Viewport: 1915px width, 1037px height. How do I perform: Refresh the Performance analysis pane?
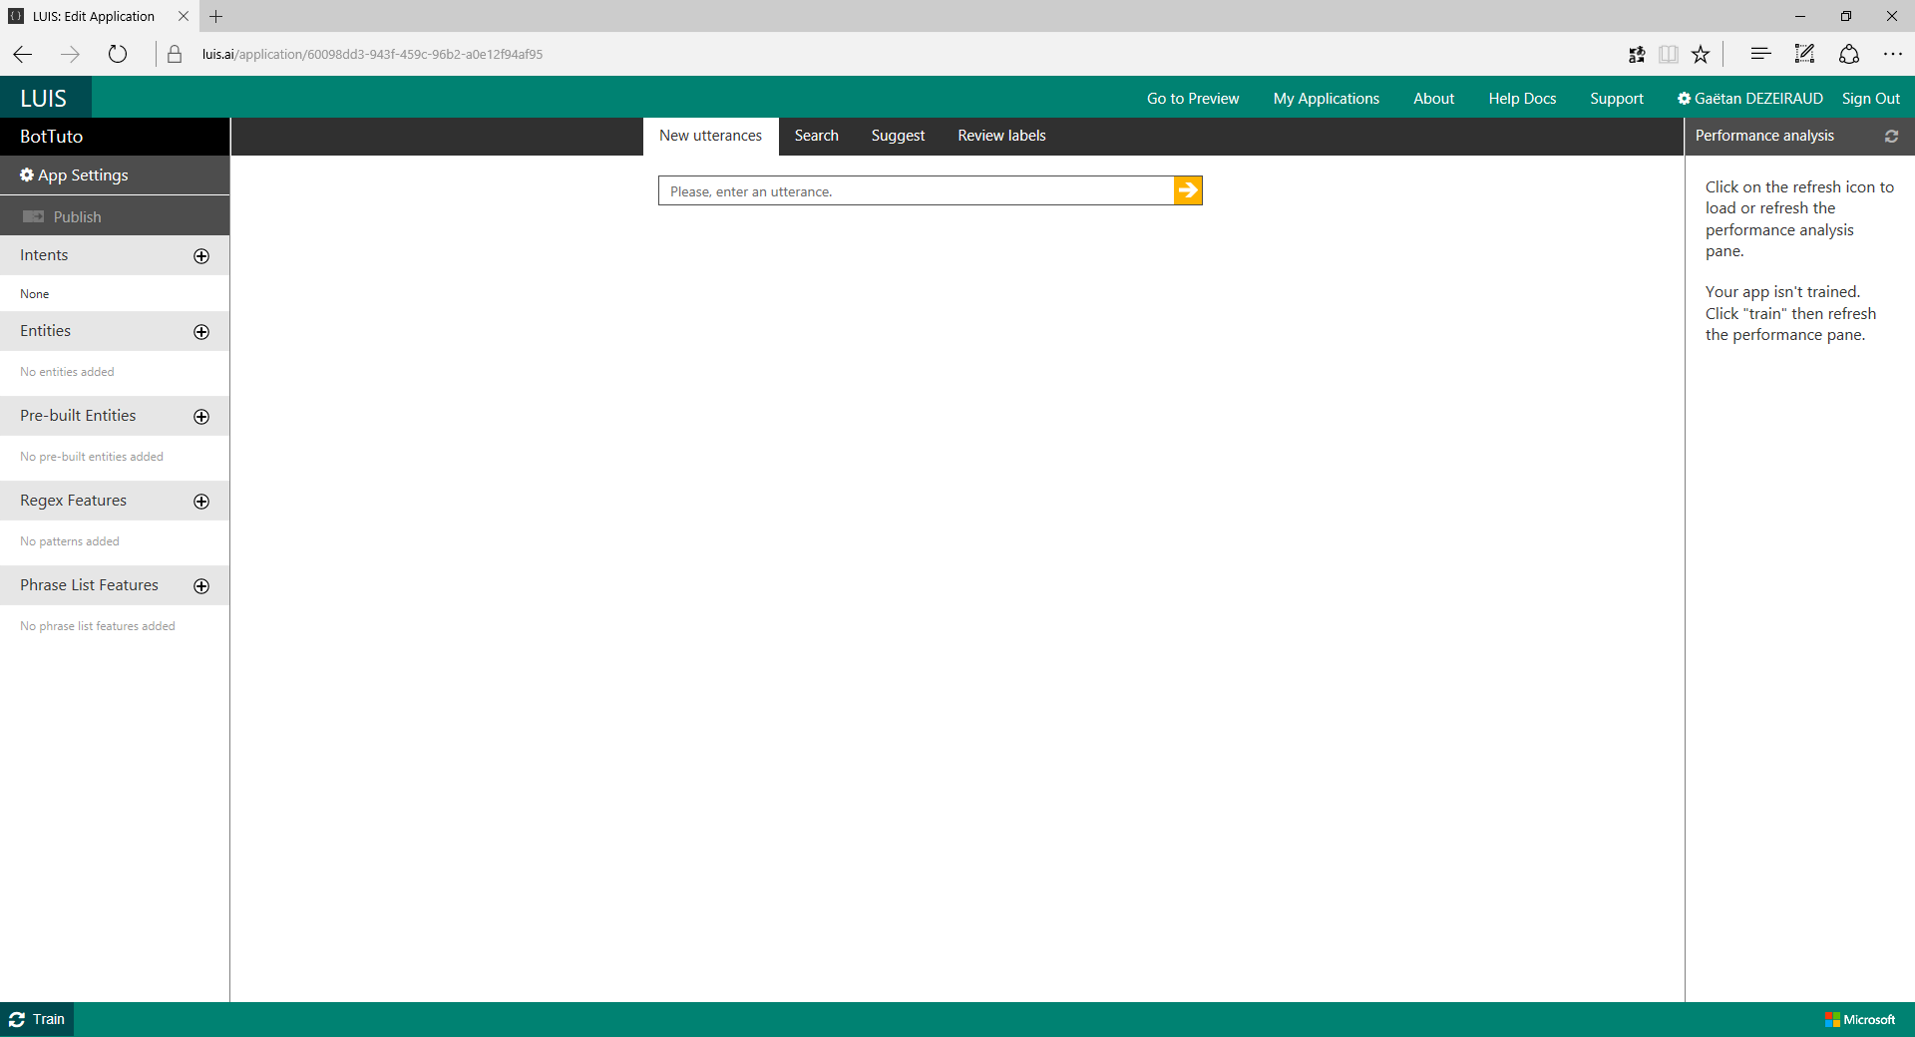pos(1891,137)
